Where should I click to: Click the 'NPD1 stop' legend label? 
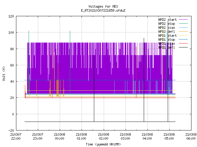coord(167,40)
